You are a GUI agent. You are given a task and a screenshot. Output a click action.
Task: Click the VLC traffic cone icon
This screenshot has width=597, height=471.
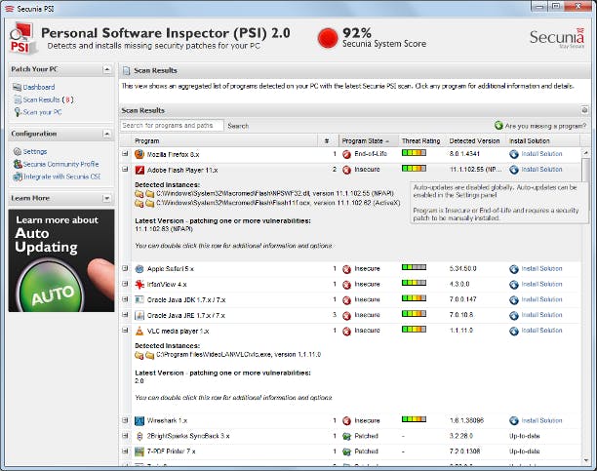tap(139, 331)
